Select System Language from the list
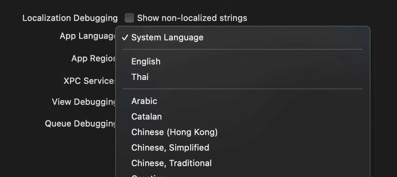Image resolution: width=397 pixels, height=177 pixels. 167,38
